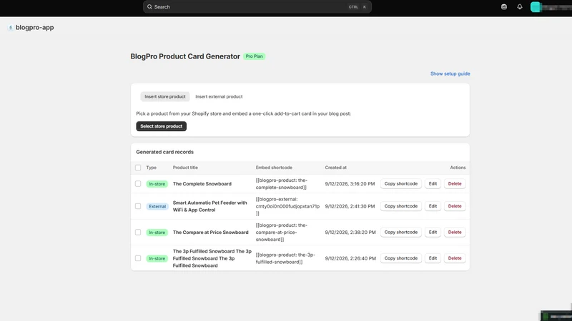The image size is (572, 321).
Task: Copy shortcode for Compare at Price Snowboard
Action: click(x=401, y=233)
